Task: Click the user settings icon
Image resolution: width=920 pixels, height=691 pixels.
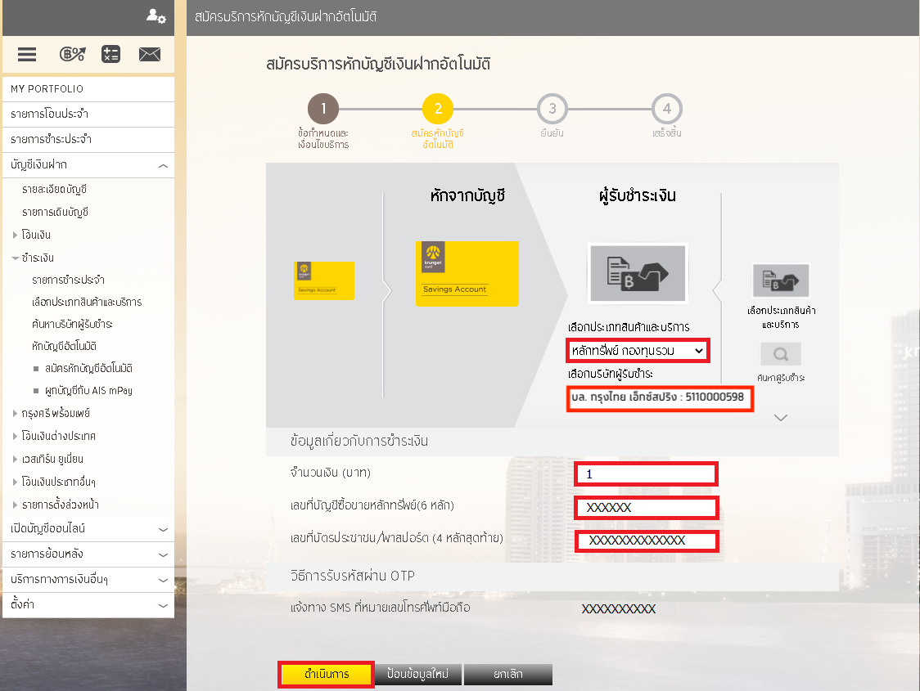Action: coord(156,16)
